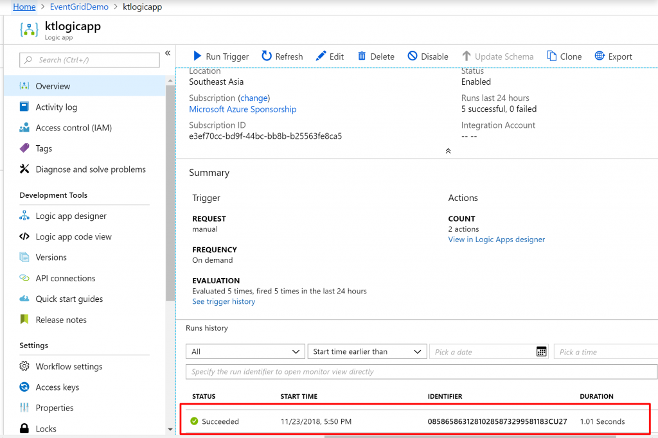Click the Release notes bookmark icon
The image size is (658, 438).
(24, 319)
